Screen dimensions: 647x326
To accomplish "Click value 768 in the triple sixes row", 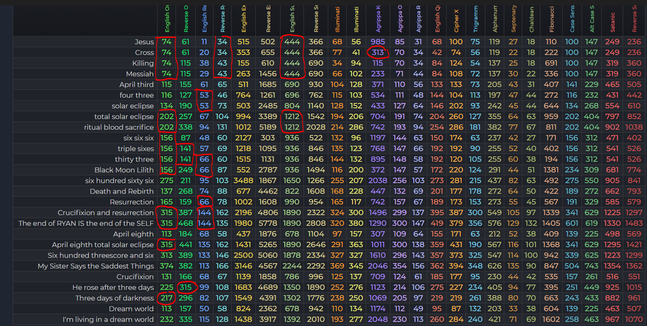I will point(378,149).
